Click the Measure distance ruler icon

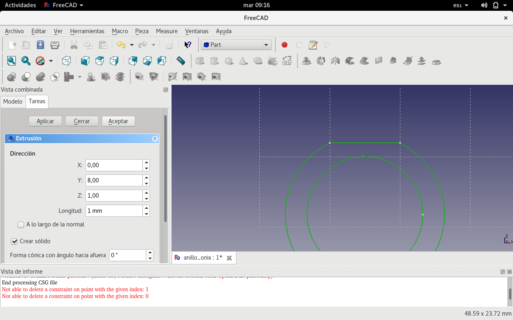(x=181, y=61)
